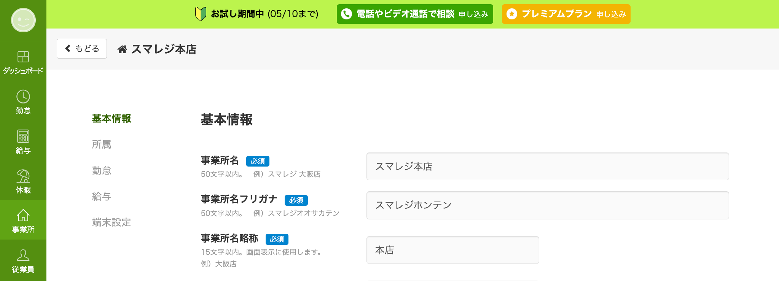Viewport: 779px width, 281px height.
Task: Click the 事業所名 input field
Action: point(548,167)
